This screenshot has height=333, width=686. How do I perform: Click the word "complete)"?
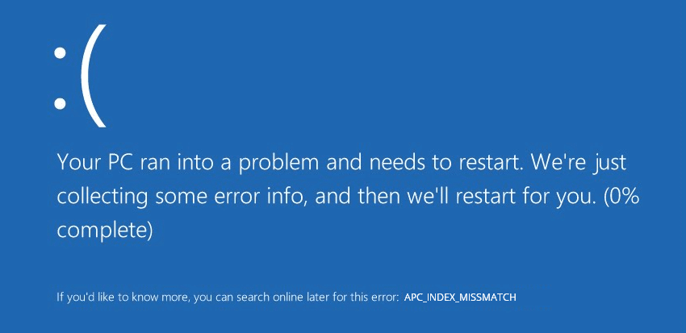coord(105,231)
